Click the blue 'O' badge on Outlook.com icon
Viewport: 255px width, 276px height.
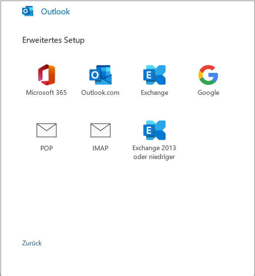95,75
